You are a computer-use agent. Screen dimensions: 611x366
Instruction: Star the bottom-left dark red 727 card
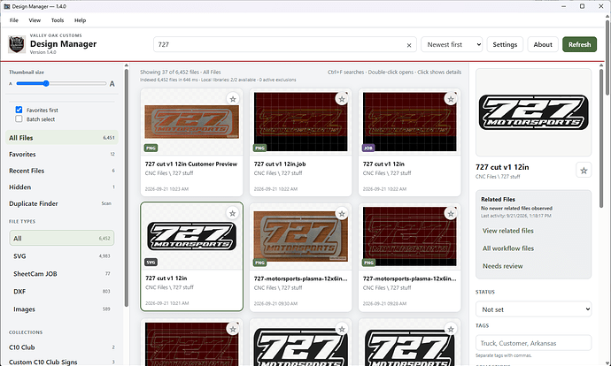point(233,329)
